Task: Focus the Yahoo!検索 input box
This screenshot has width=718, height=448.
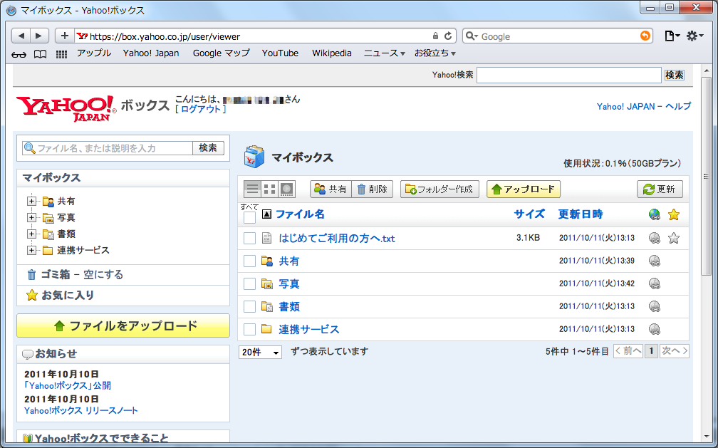Action: (568, 75)
